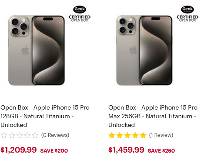Click Geek Squad logo on iPhone 15 Pro Max
Screen dimensions: 204x160
pyautogui.click(x=187, y=10)
